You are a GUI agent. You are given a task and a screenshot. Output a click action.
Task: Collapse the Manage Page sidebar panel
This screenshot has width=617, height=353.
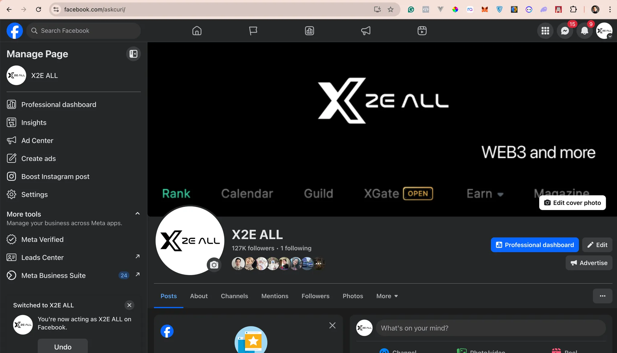(133, 54)
